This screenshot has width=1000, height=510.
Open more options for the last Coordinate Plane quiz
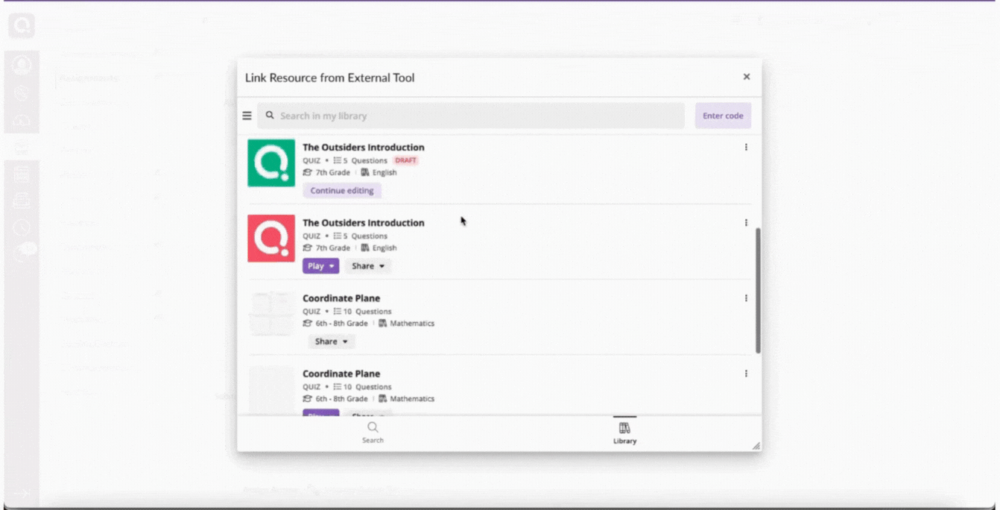pyautogui.click(x=746, y=374)
